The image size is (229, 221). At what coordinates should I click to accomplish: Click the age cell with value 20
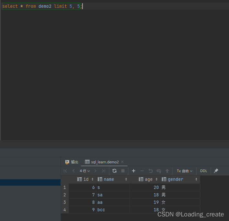[x=145, y=187]
